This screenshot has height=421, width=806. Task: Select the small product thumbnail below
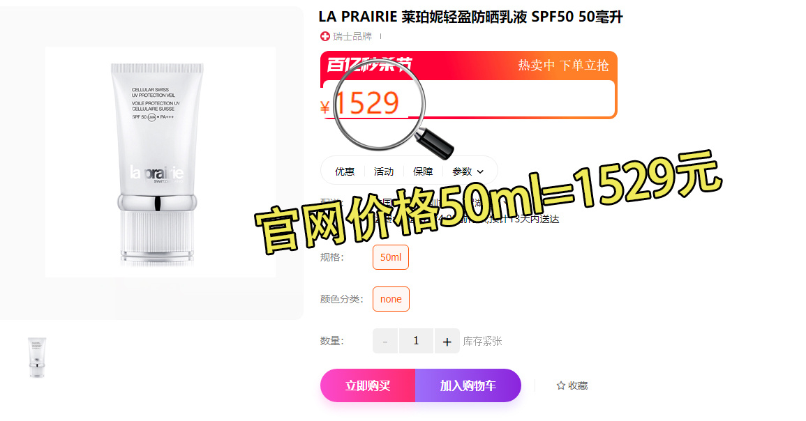click(37, 358)
